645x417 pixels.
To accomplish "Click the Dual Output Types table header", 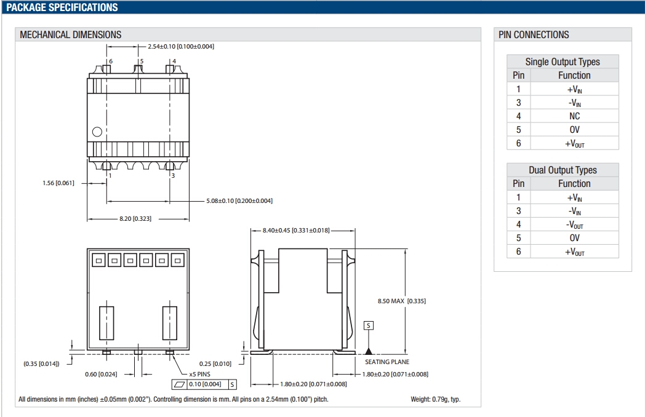I will (562, 170).
